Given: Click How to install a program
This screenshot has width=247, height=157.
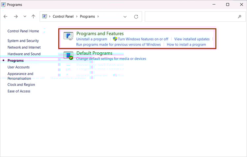Looking at the screenshot, I should 186,44.
